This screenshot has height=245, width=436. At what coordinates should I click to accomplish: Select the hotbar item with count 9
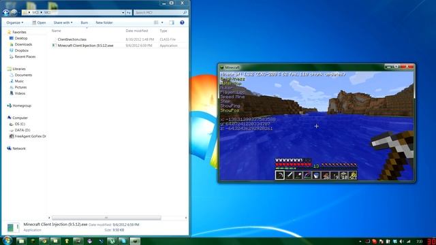(x=334, y=175)
